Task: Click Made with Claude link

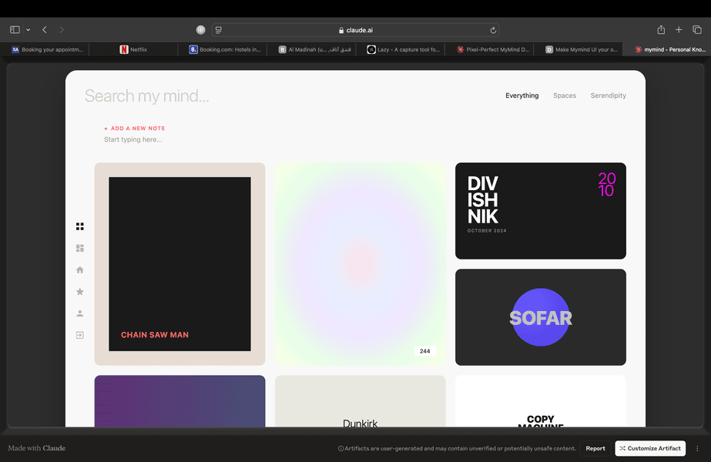Action: [x=37, y=448]
